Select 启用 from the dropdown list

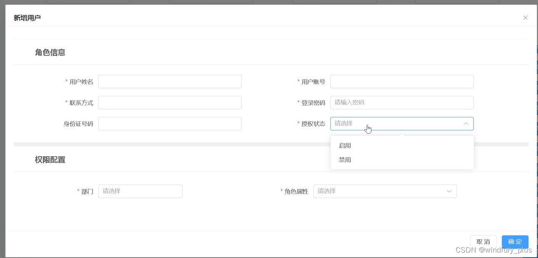(402, 145)
